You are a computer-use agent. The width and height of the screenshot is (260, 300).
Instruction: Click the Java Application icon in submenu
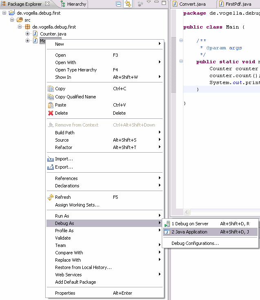coord(167,232)
